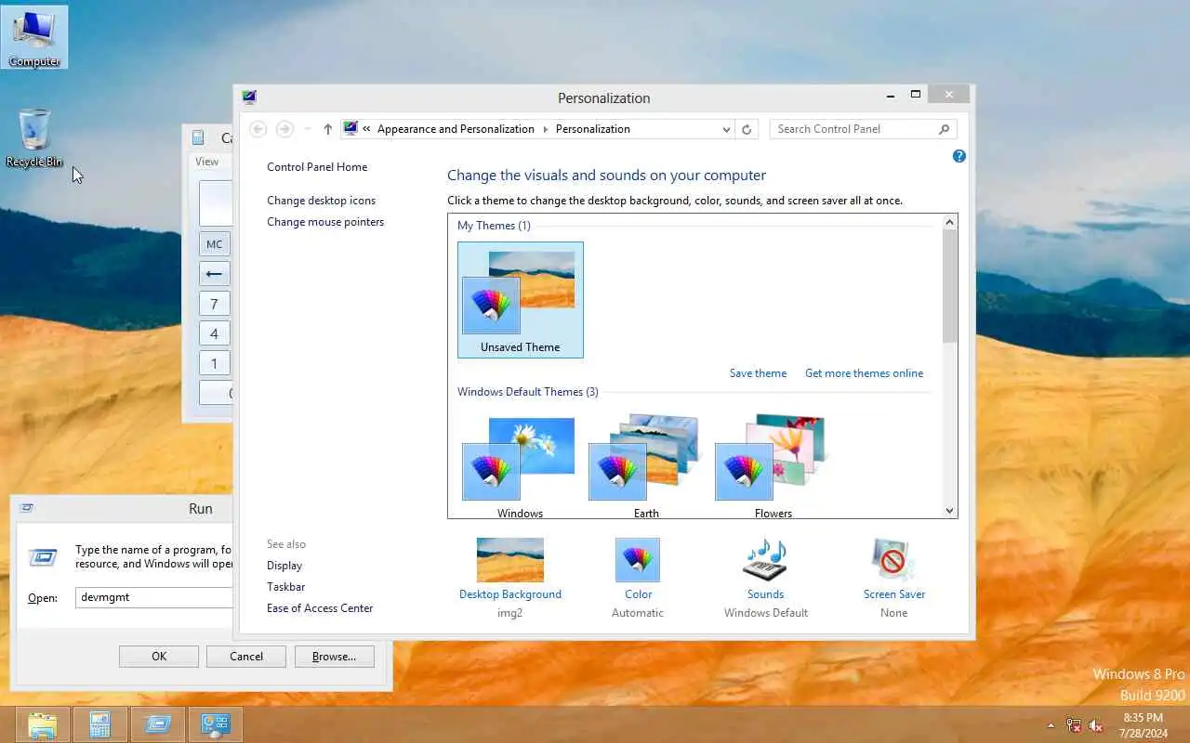Click Browse in the Run dialog
Viewport: 1190px width, 743px height.
point(335,657)
